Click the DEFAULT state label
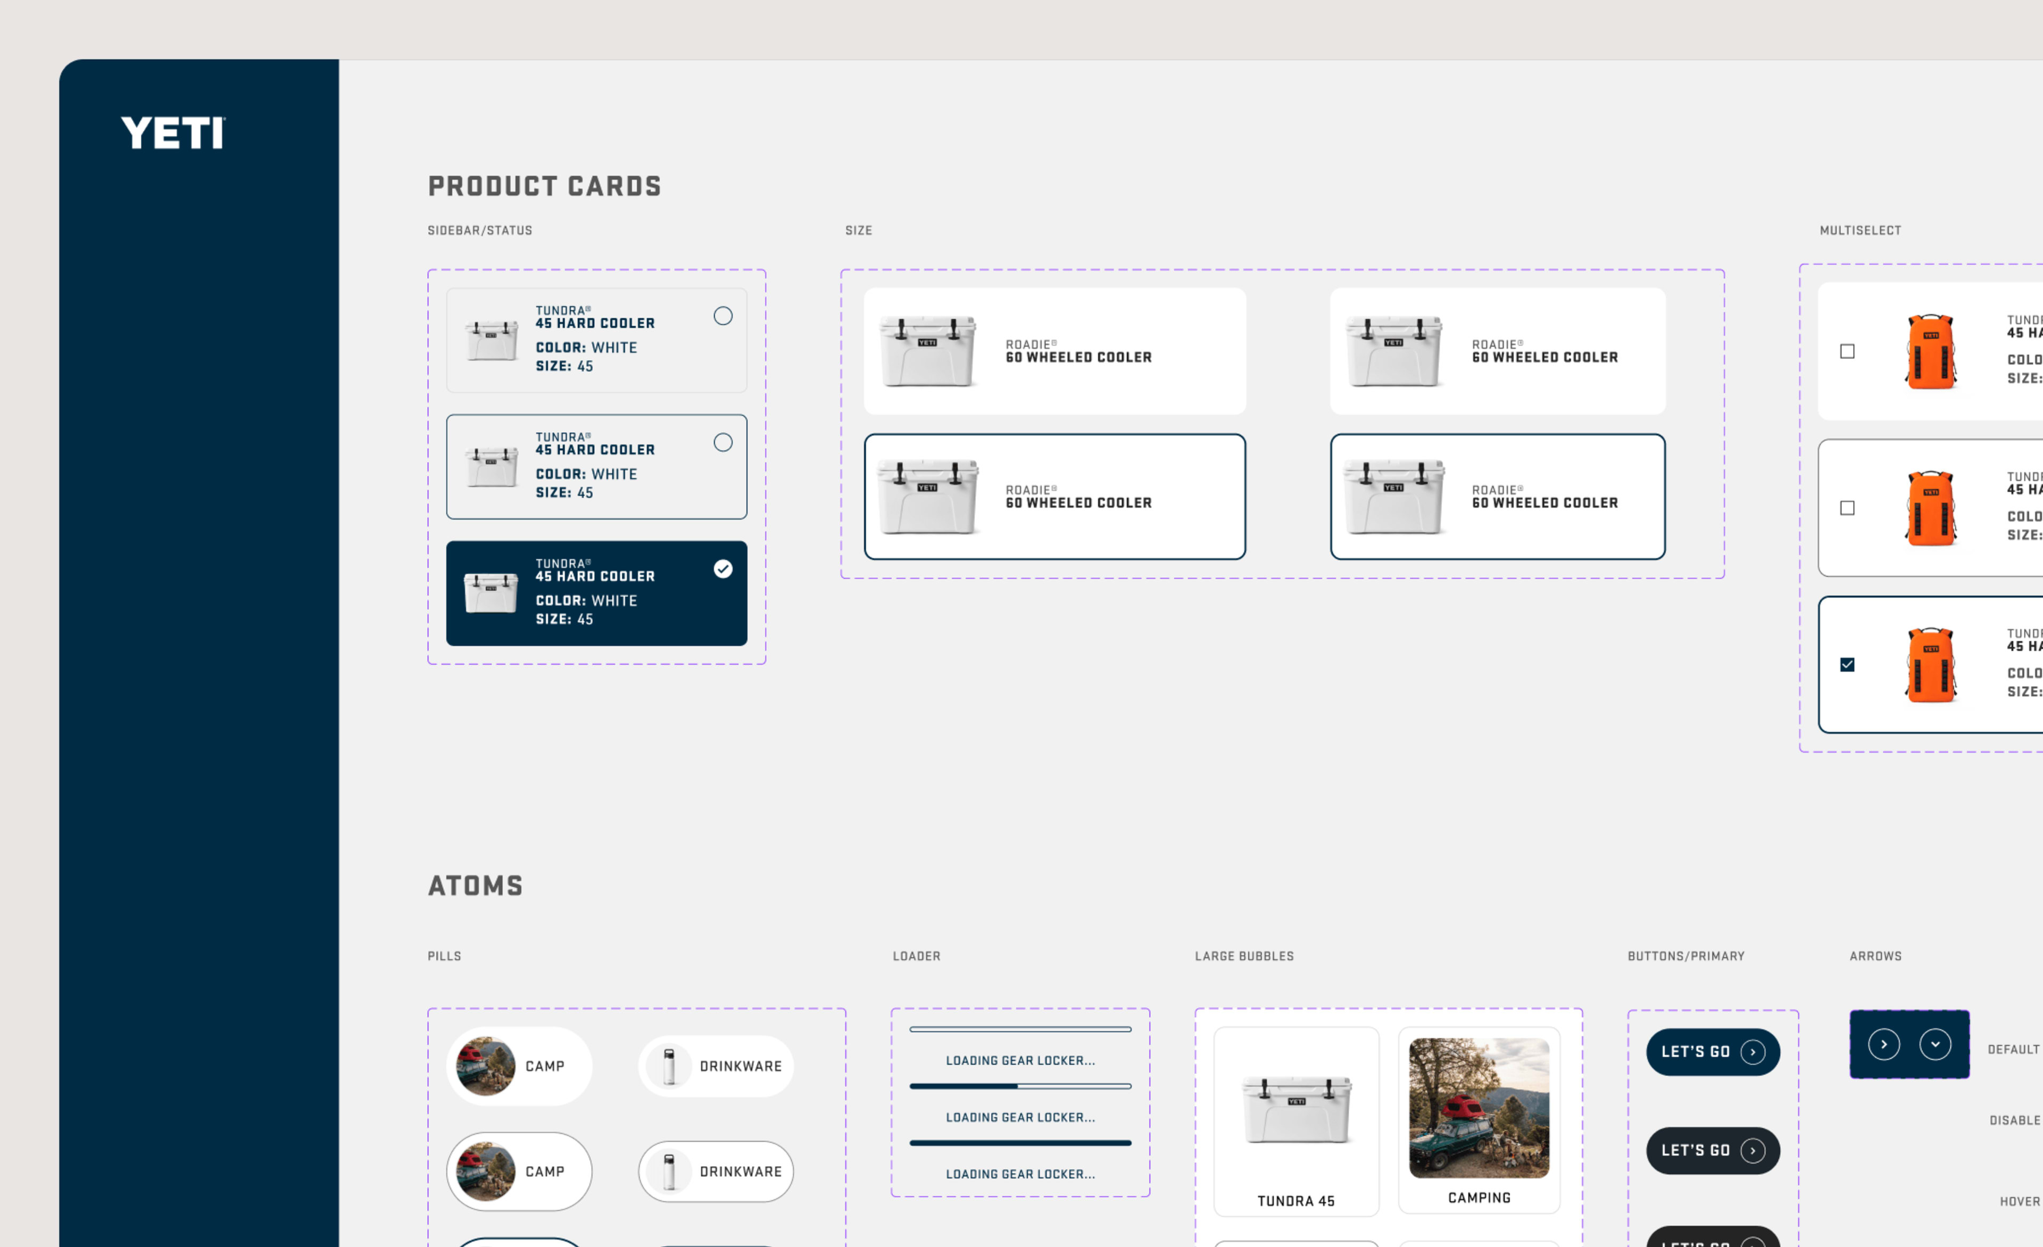This screenshot has width=2043, height=1247. coord(2013,1050)
